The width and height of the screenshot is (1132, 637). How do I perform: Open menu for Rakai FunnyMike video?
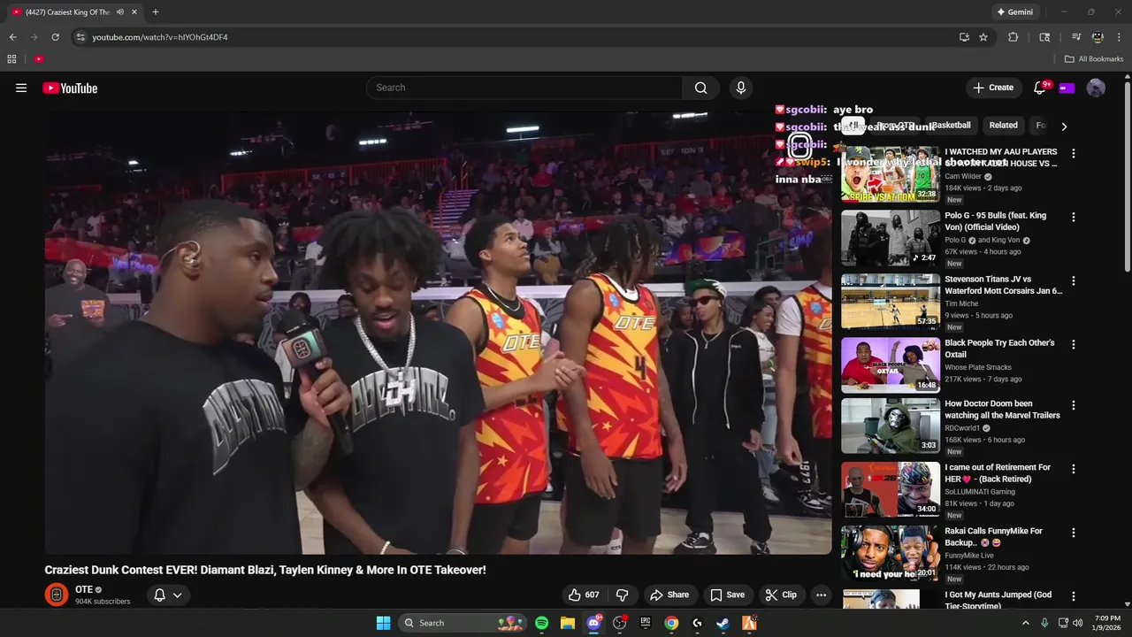[1074, 533]
